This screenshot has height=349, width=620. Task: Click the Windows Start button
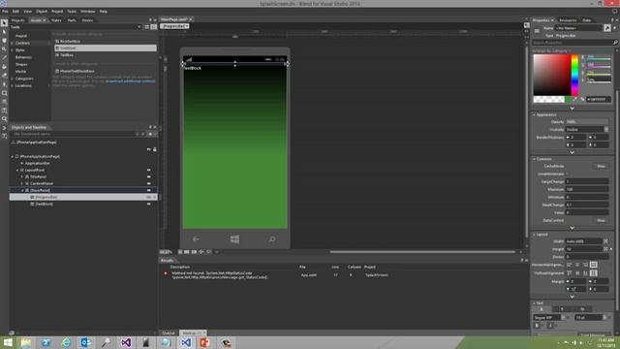[8, 342]
